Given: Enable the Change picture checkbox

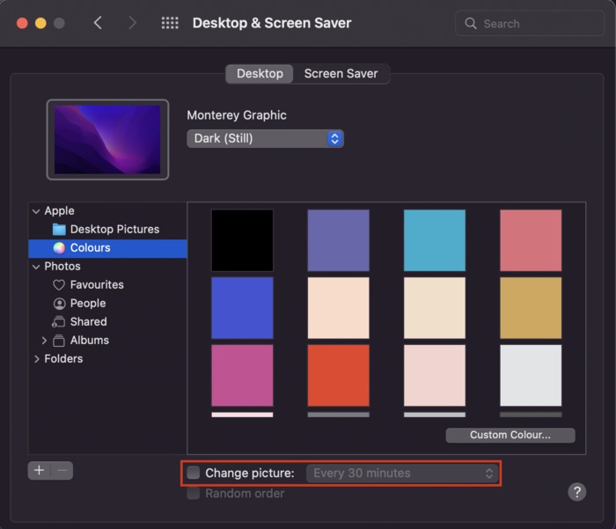Looking at the screenshot, I should pyautogui.click(x=194, y=473).
